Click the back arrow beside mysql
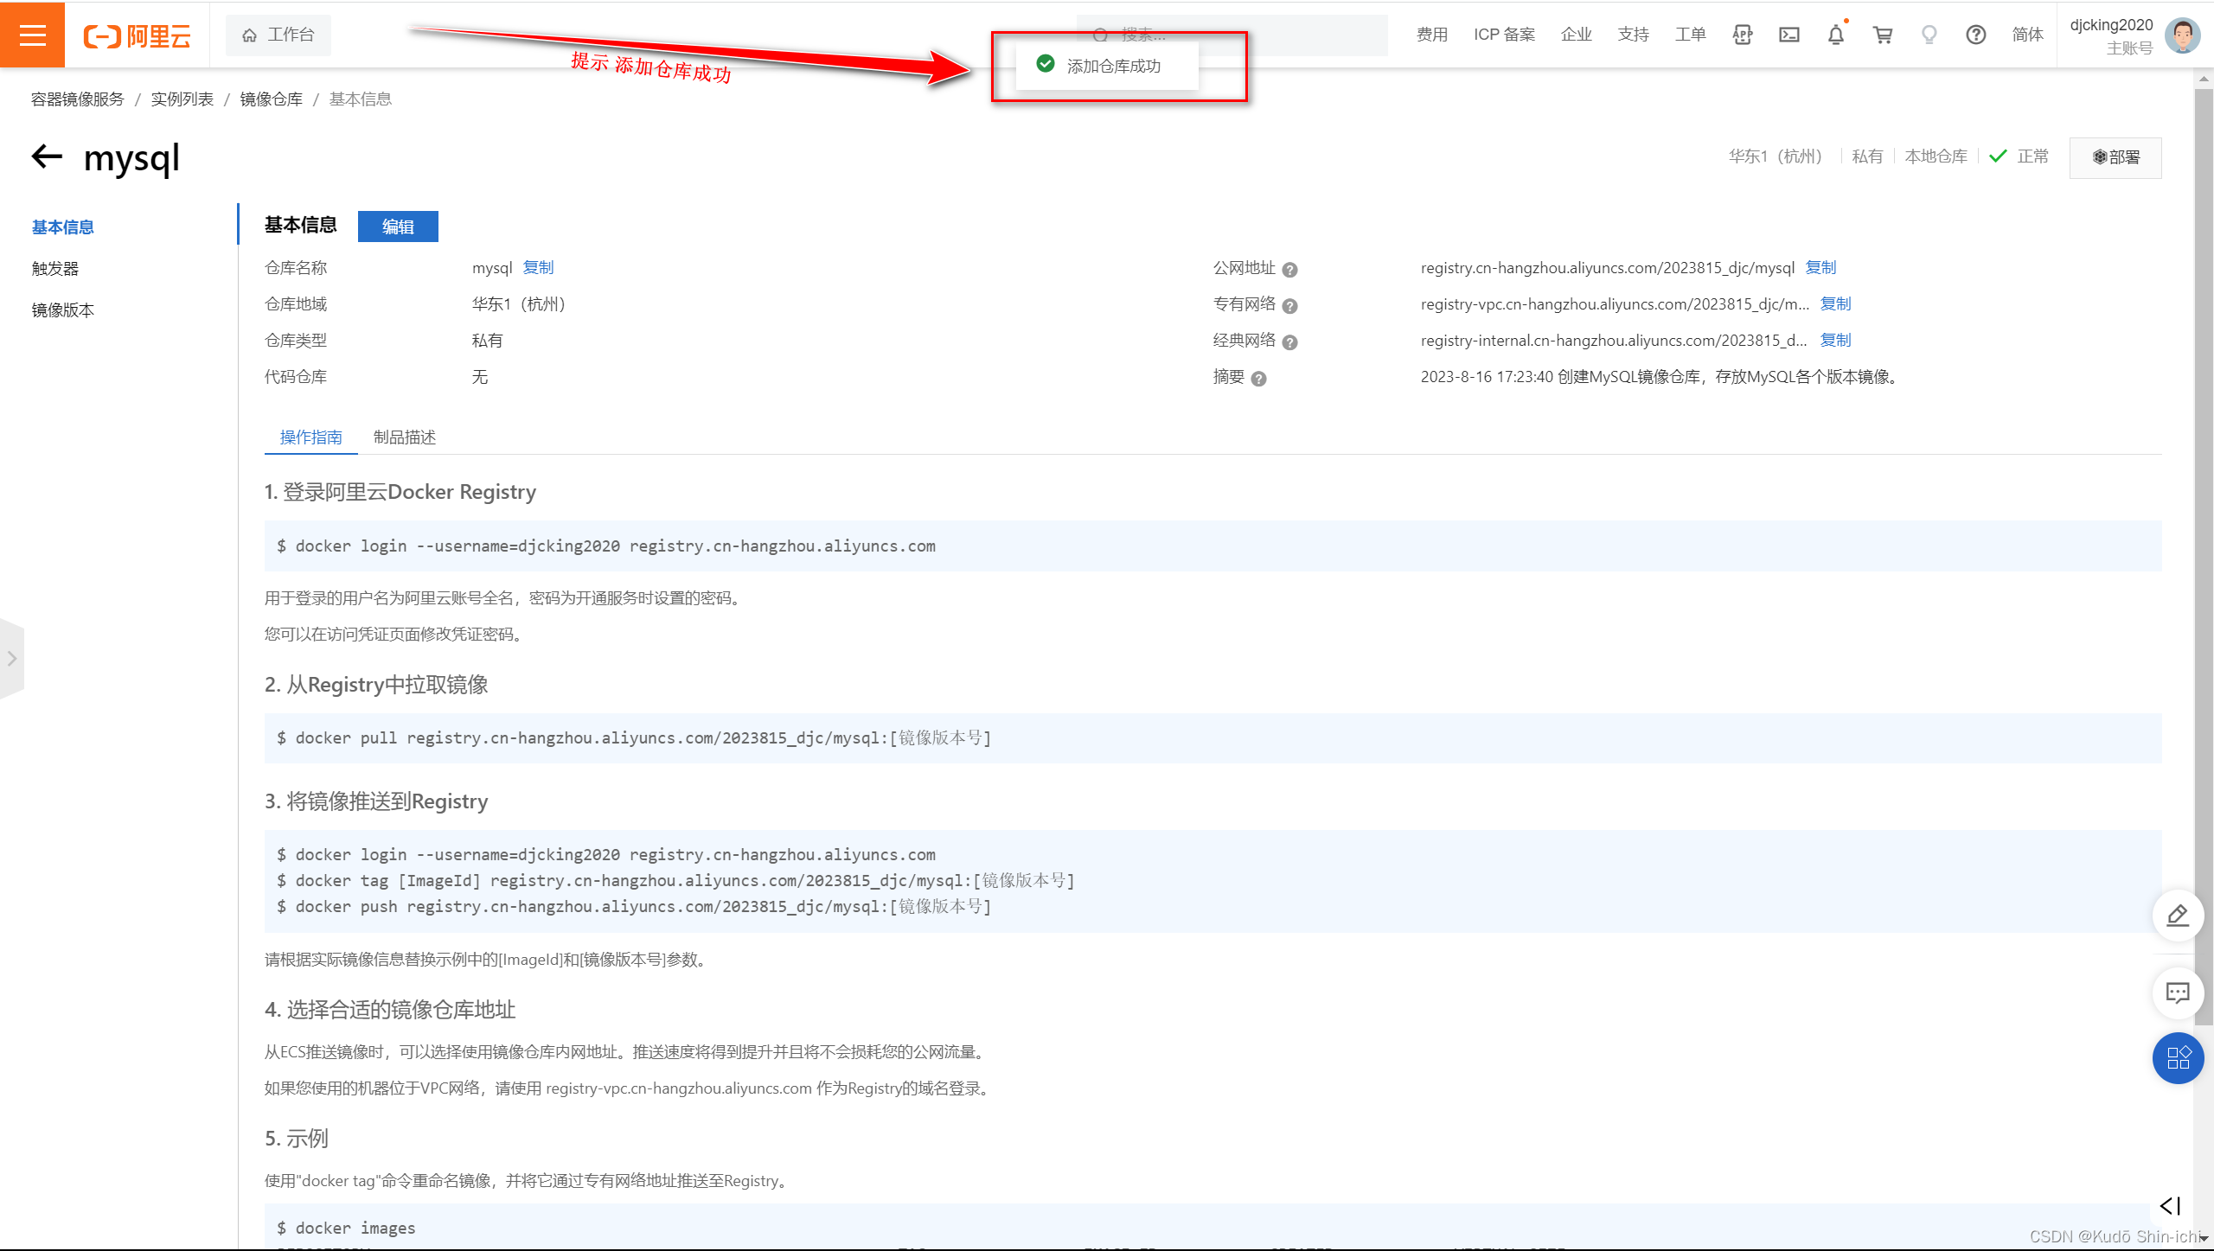This screenshot has height=1251, width=2214. point(47,156)
